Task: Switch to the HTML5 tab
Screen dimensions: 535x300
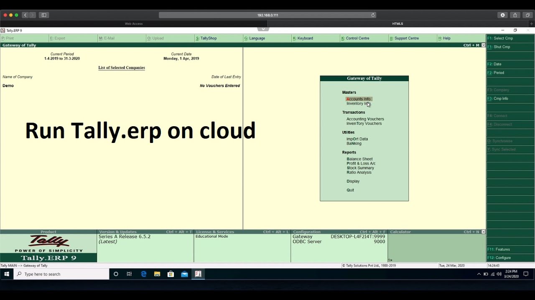Action: (397, 24)
